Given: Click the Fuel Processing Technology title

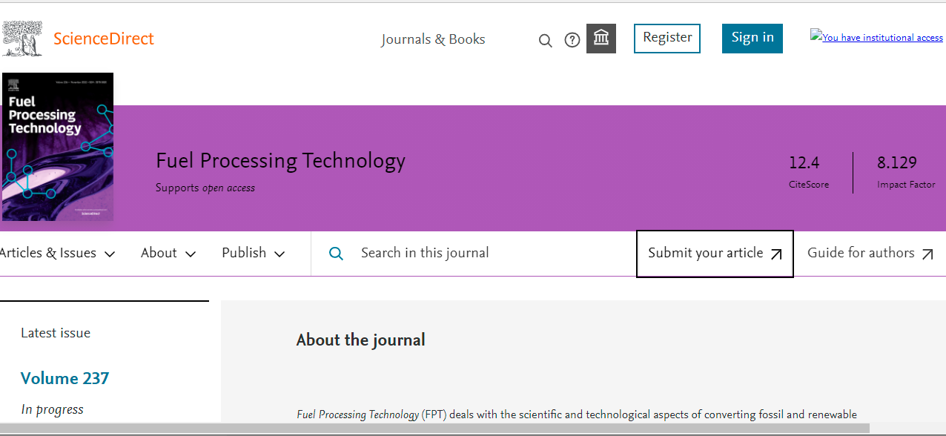Looking at the screenshot, I should tap(280, 161).
